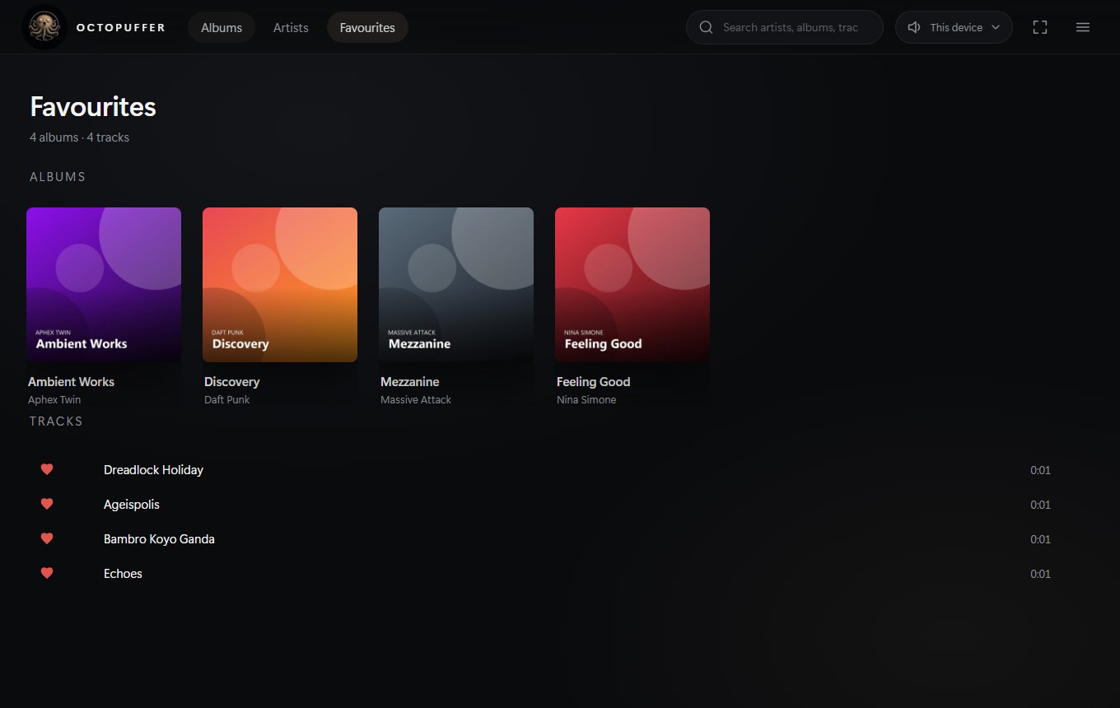
Task: Click the TRACKS section label
Action: (x=56, y=422)
